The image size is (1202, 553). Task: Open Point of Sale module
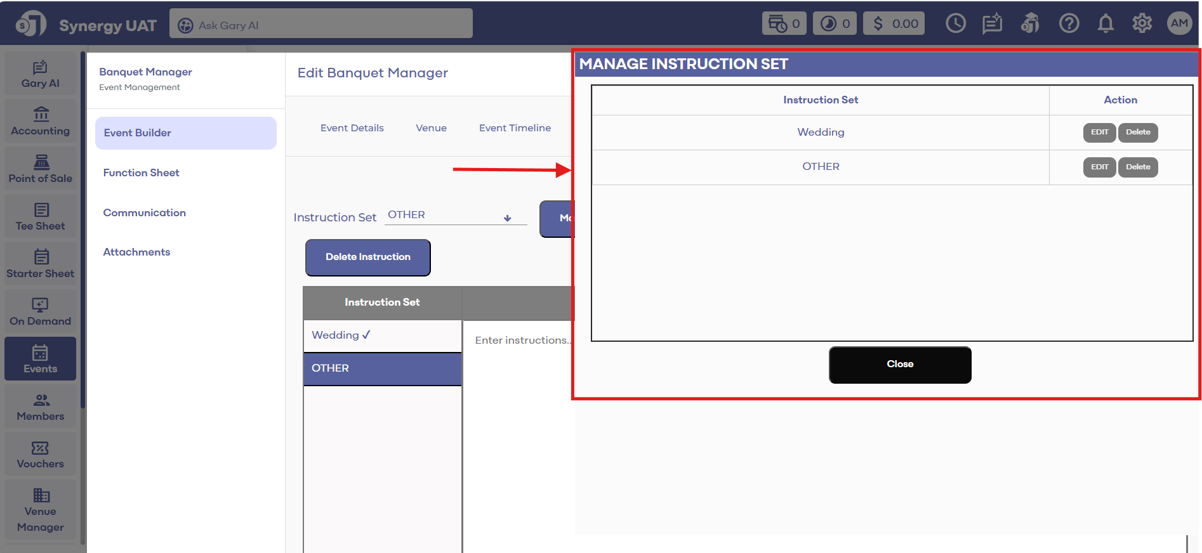click(41, 168)
